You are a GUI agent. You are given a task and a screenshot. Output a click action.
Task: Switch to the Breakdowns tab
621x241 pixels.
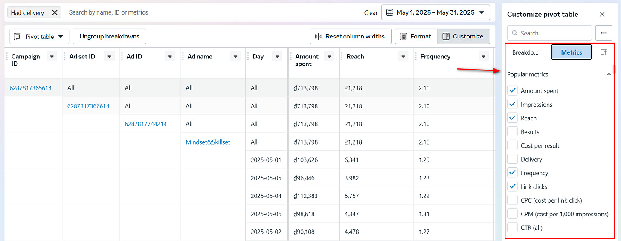pyautogui.click(x=525, y=52)
